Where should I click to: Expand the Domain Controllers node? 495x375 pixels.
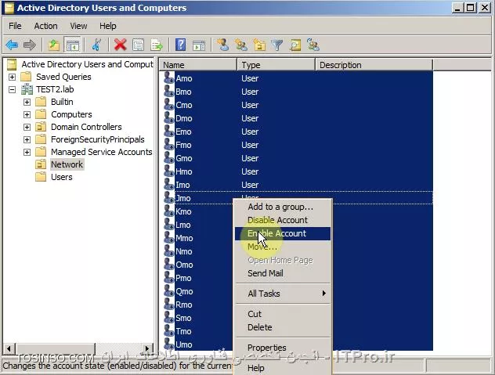(27, 127)
